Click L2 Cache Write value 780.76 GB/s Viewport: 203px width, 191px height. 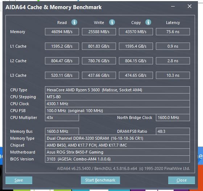(99, 61)
